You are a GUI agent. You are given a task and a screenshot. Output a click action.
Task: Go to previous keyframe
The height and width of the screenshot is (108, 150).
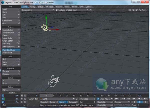point(122,99)
